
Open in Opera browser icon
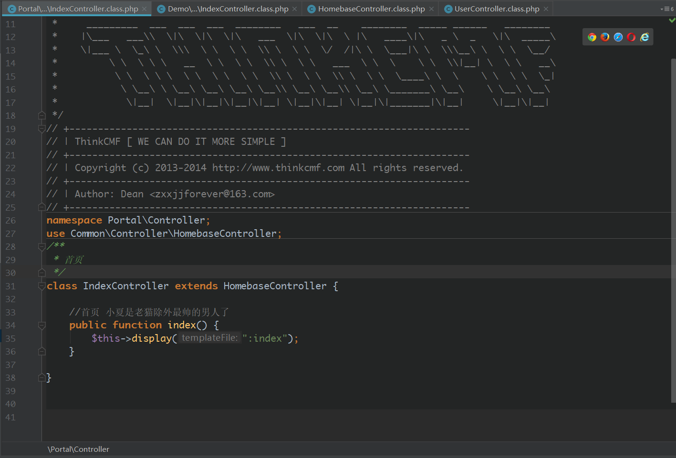[631, 37]
